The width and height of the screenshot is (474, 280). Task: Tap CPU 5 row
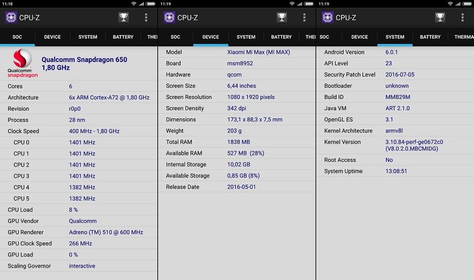78,198
